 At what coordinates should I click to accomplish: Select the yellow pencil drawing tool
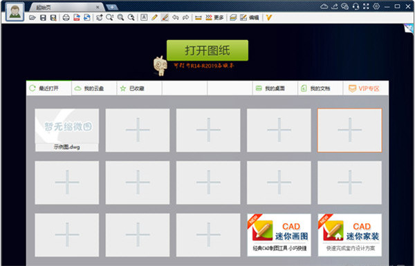pos(154,18)
